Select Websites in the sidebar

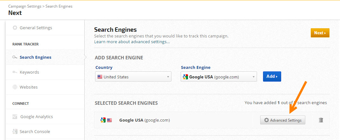coord(29,87)
